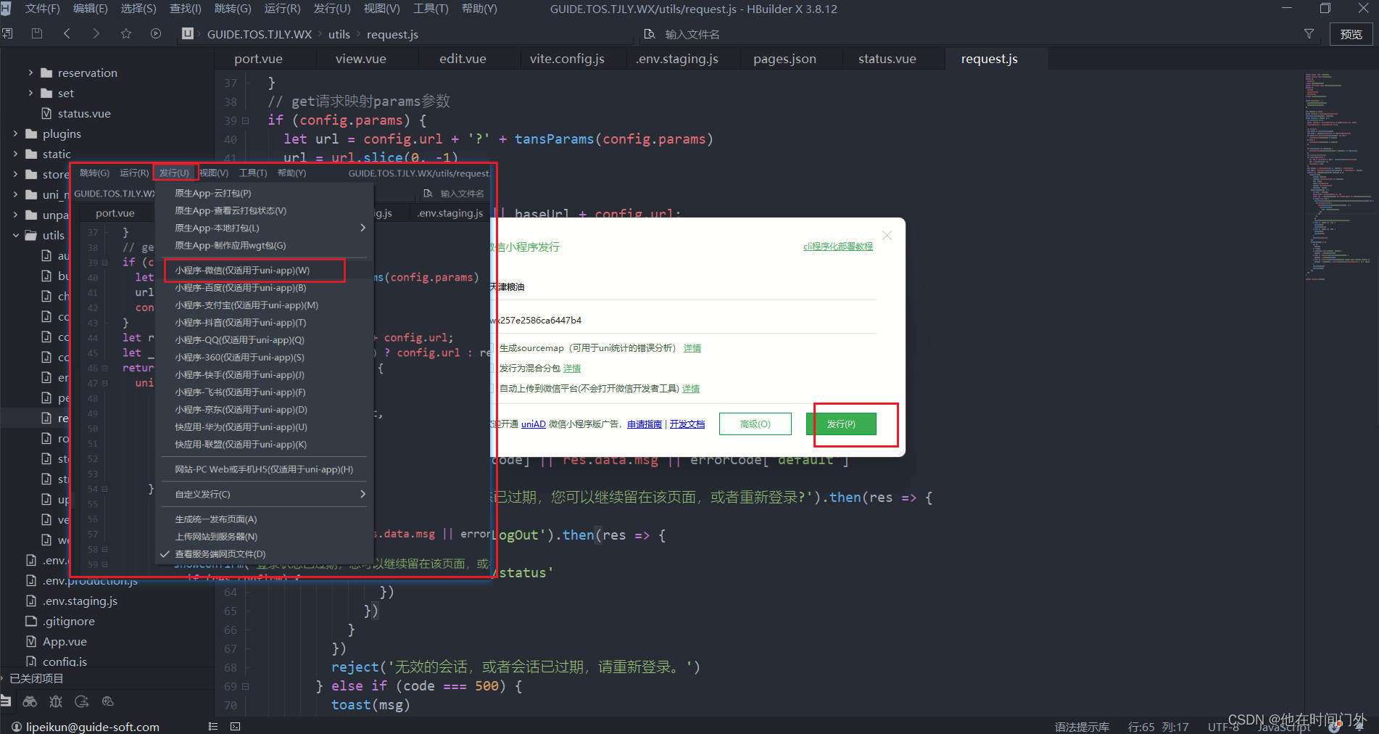Open the binoculars search icon in the sidebar footer
The height and width of the screenshot is (734, 1379).
(x=30, y=701)
